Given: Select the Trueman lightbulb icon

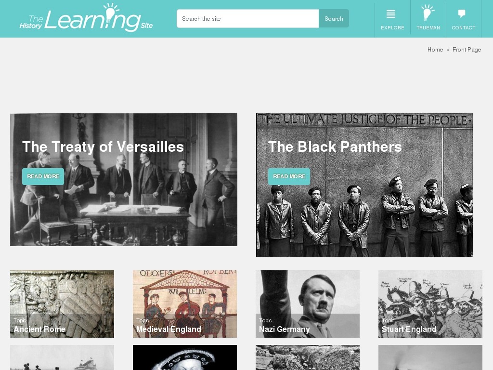Looking at the screenshot, I should pos(428,13).
